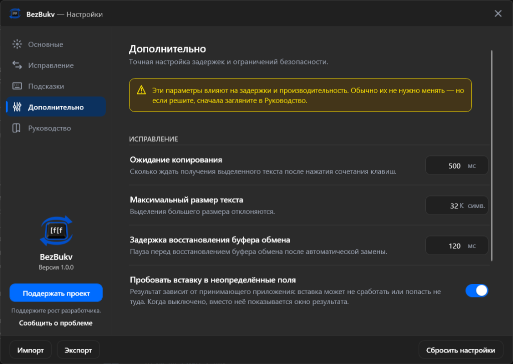Image resolution: width=513 pixels, height=364 pixels.
Task: Click the Ожидание копирования label
Action: point(176,159)
